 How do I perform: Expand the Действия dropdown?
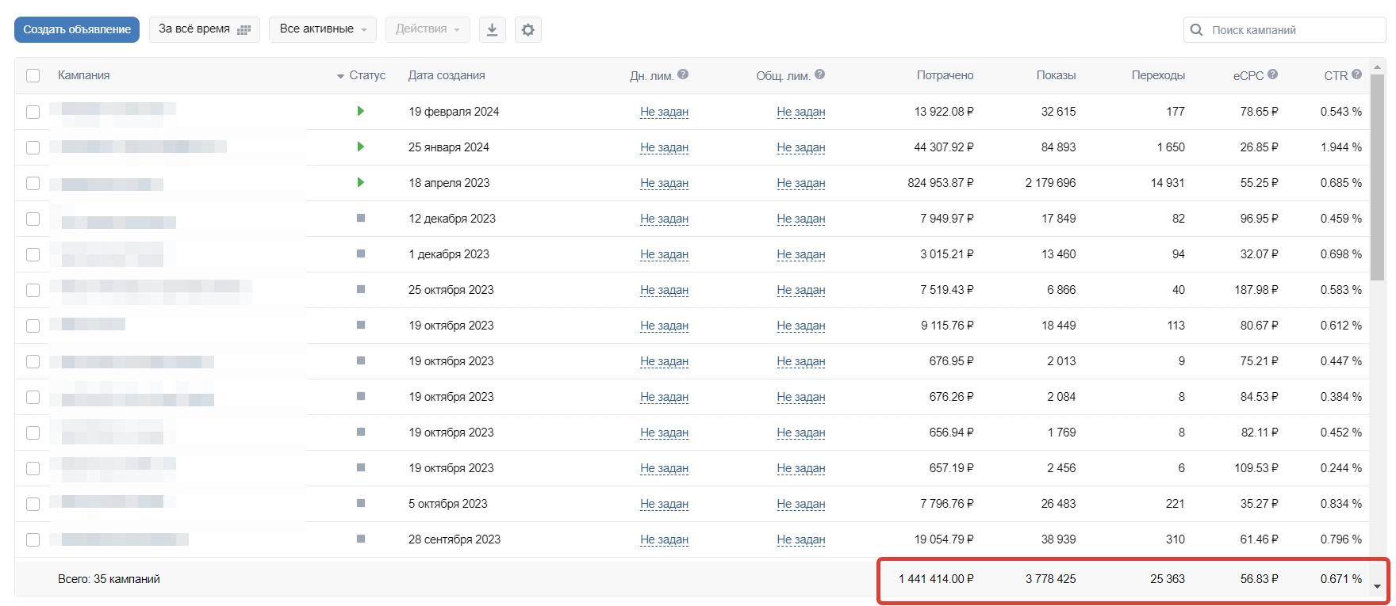(x=428, y=29)
